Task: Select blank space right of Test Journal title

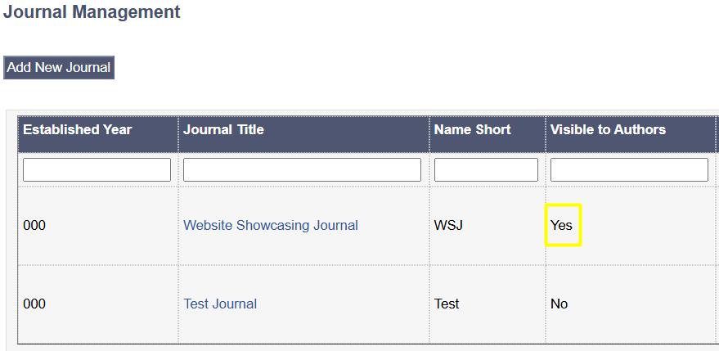Action: point(344,304)
